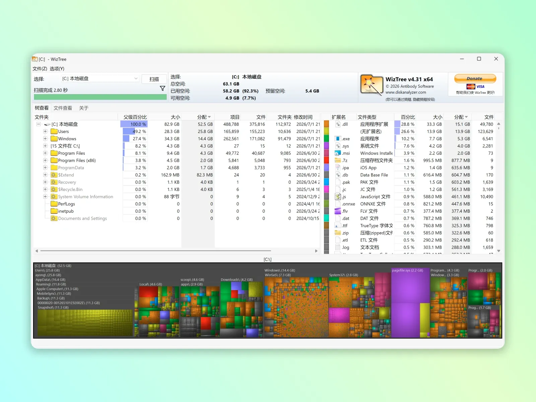The image size is (536, 402).
Task: Click the filter funnel icon
Action: pos(162,88)
